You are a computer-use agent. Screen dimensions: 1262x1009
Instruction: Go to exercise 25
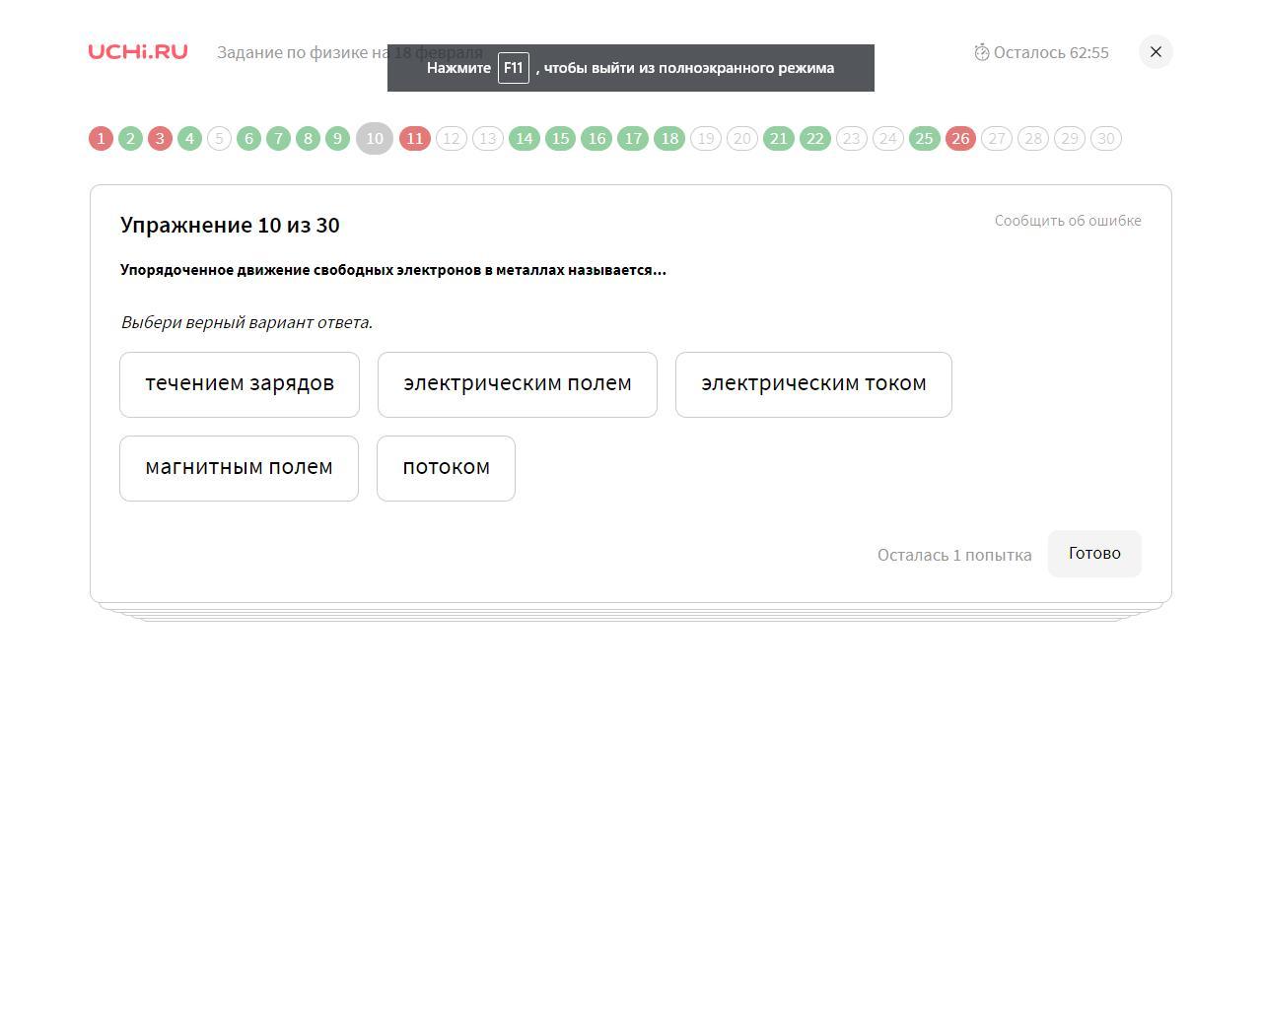tap(924, 139)
